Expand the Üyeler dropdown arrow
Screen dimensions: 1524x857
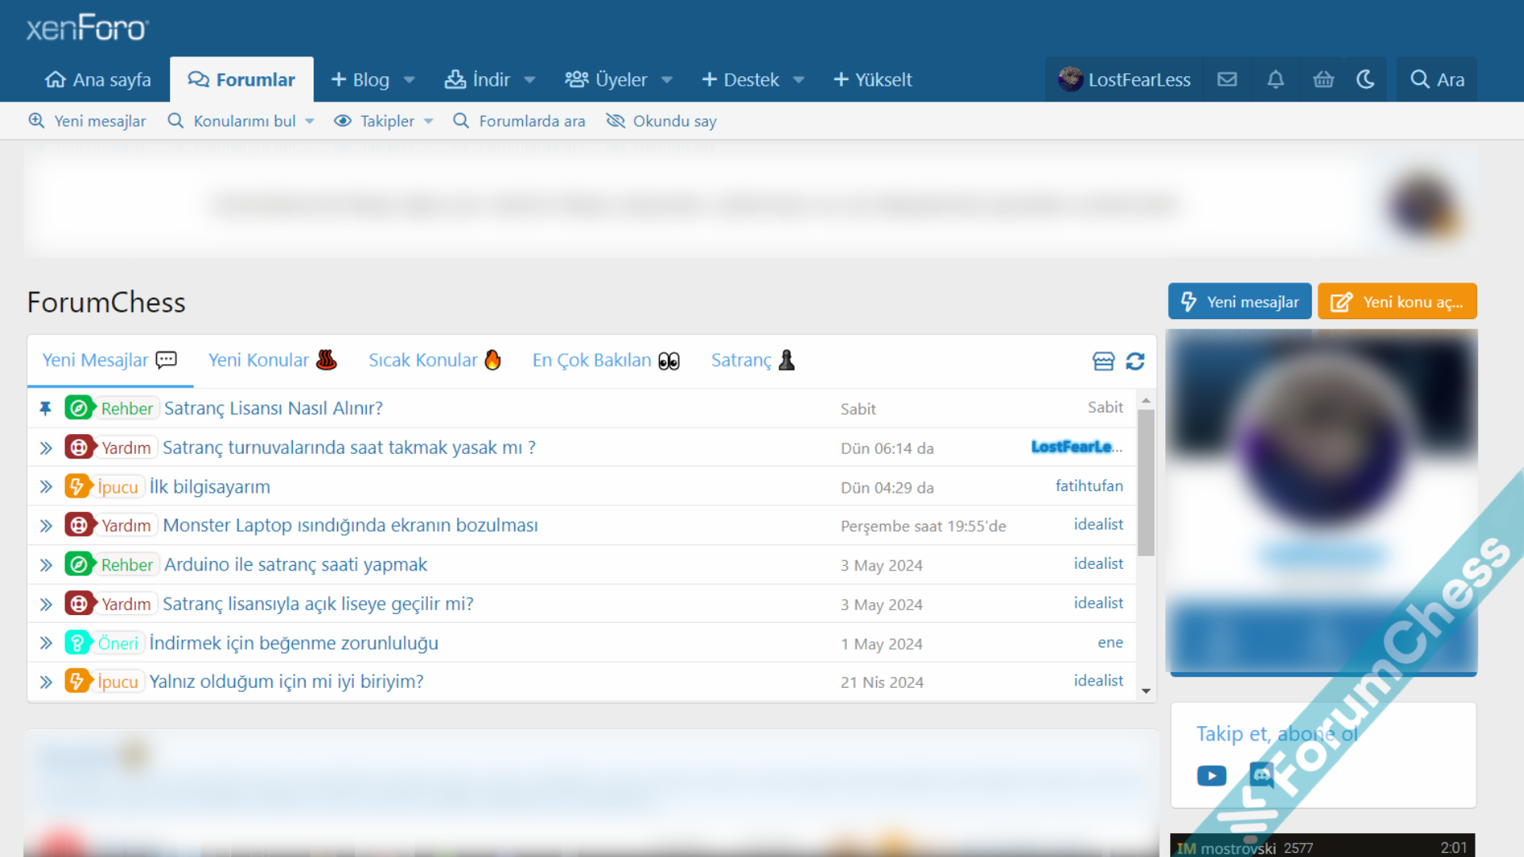[668, 80]
